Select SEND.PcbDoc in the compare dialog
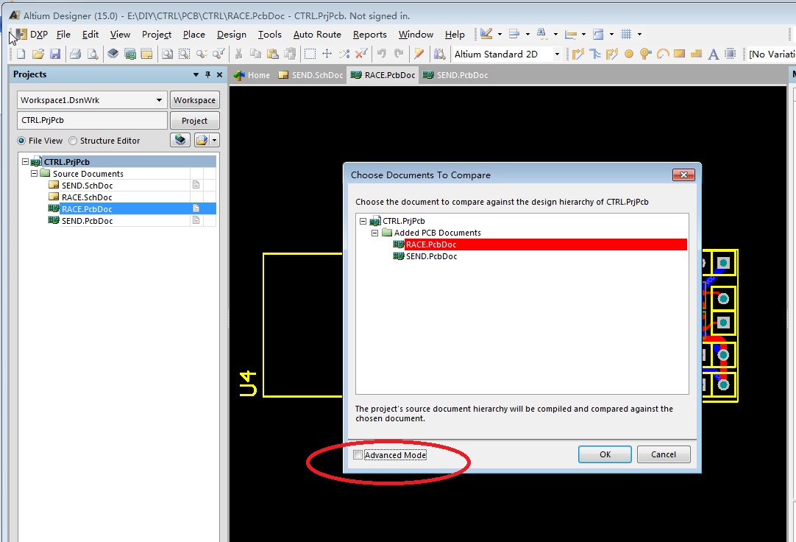Image resolution: width=796 pixels, height=542 pixels. (x=432, y=256)
